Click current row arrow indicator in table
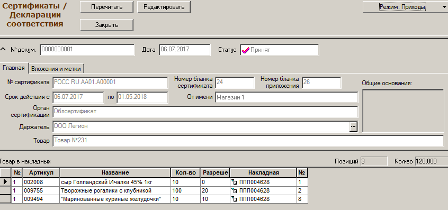Screen dimensions: 448x210 (x=5, y=182)
